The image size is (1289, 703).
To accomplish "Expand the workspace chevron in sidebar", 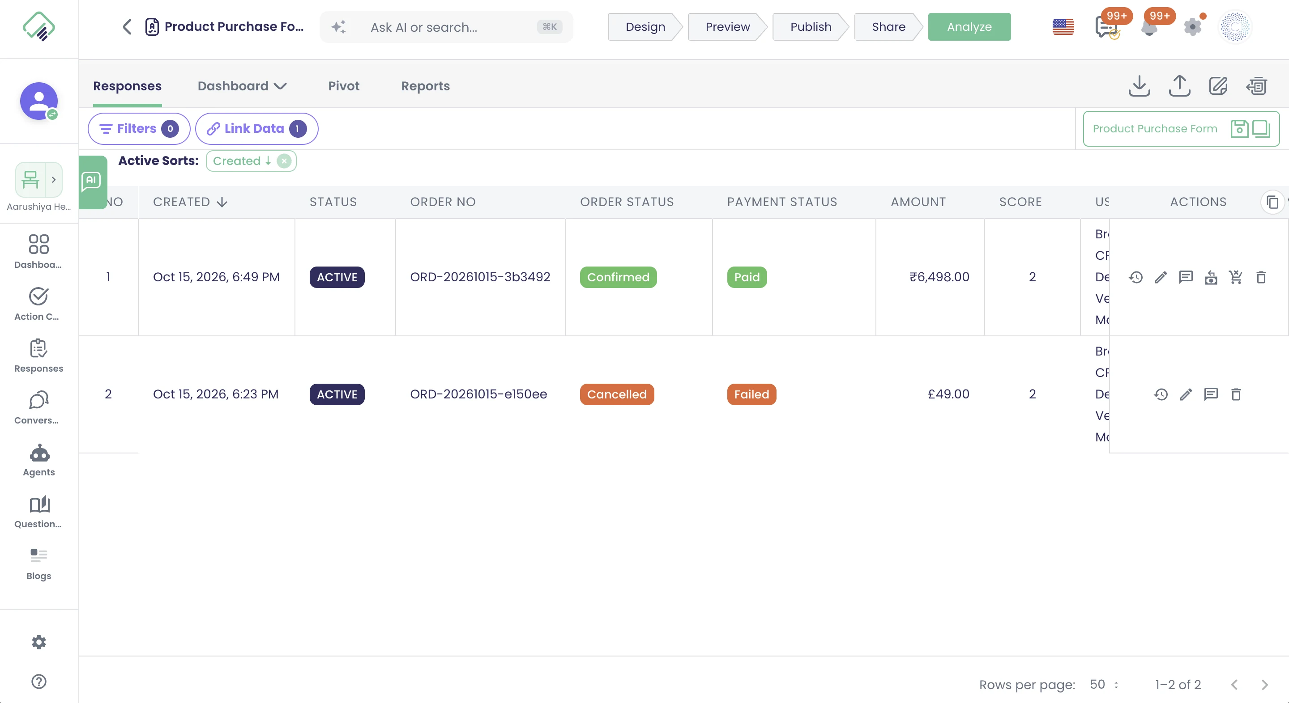I will click(x=54, y=179).
